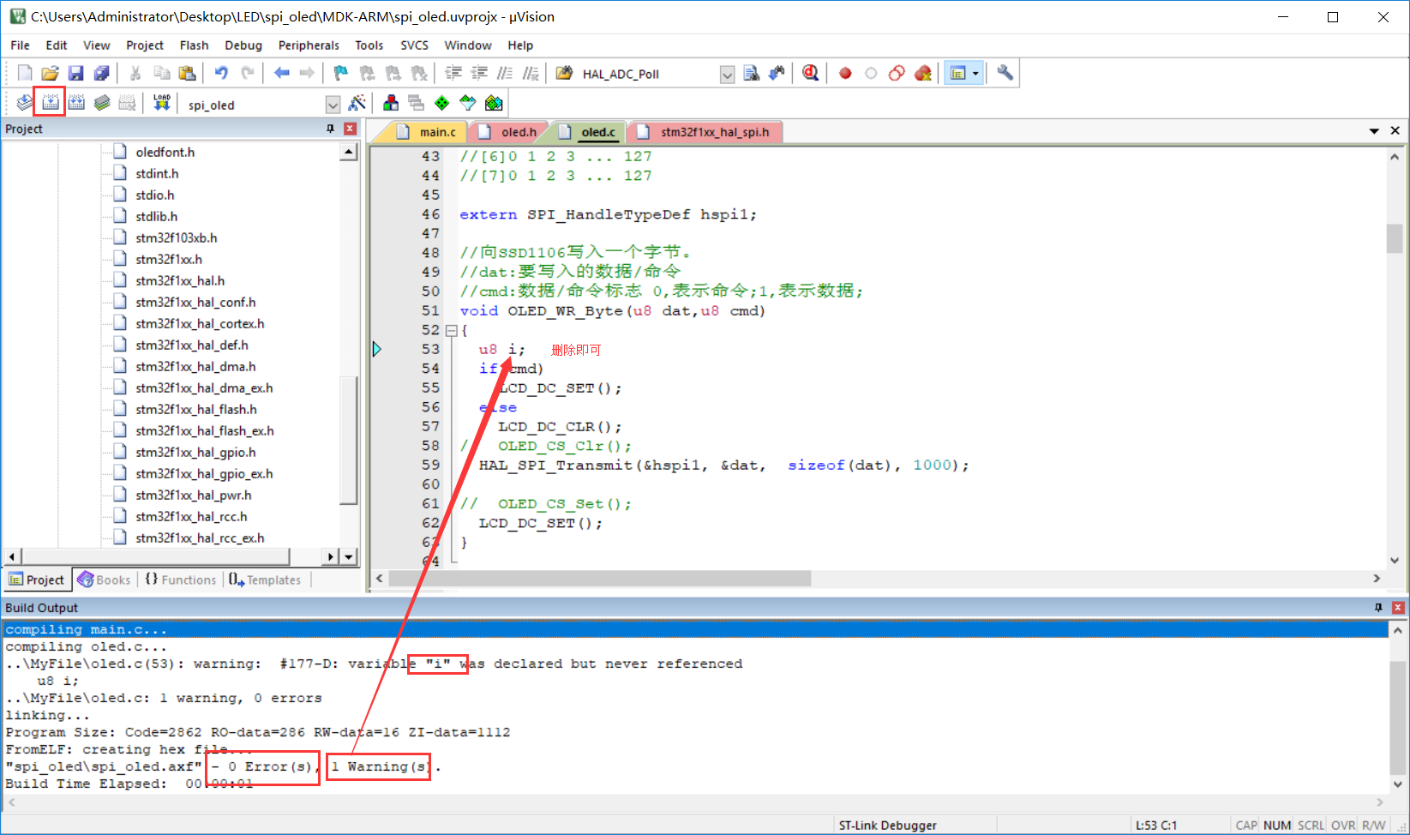Toggle auto-hide pin on Project panel
The height and width of the screenshot is (835, 1410).
tap(330, 129)
